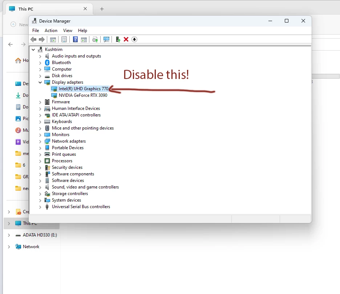Click the Back arrow in Device Manager toolbar

[33, 39]
